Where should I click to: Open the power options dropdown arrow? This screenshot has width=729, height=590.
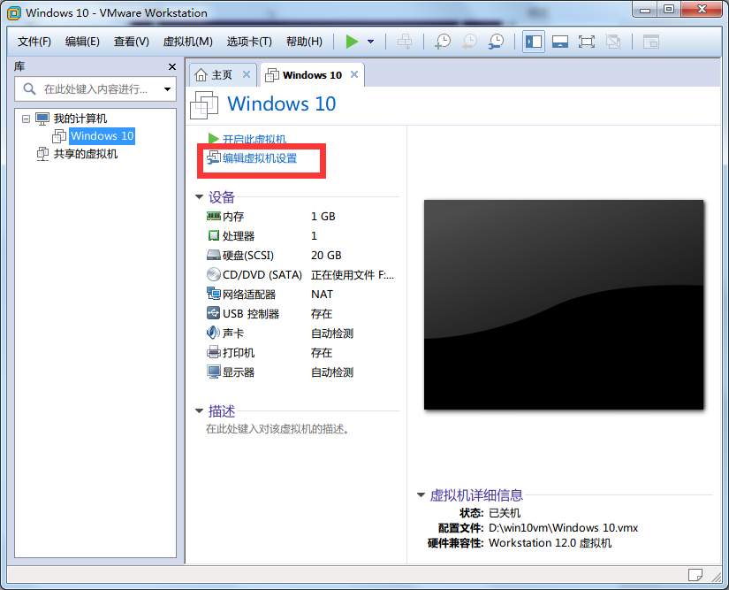370,42
